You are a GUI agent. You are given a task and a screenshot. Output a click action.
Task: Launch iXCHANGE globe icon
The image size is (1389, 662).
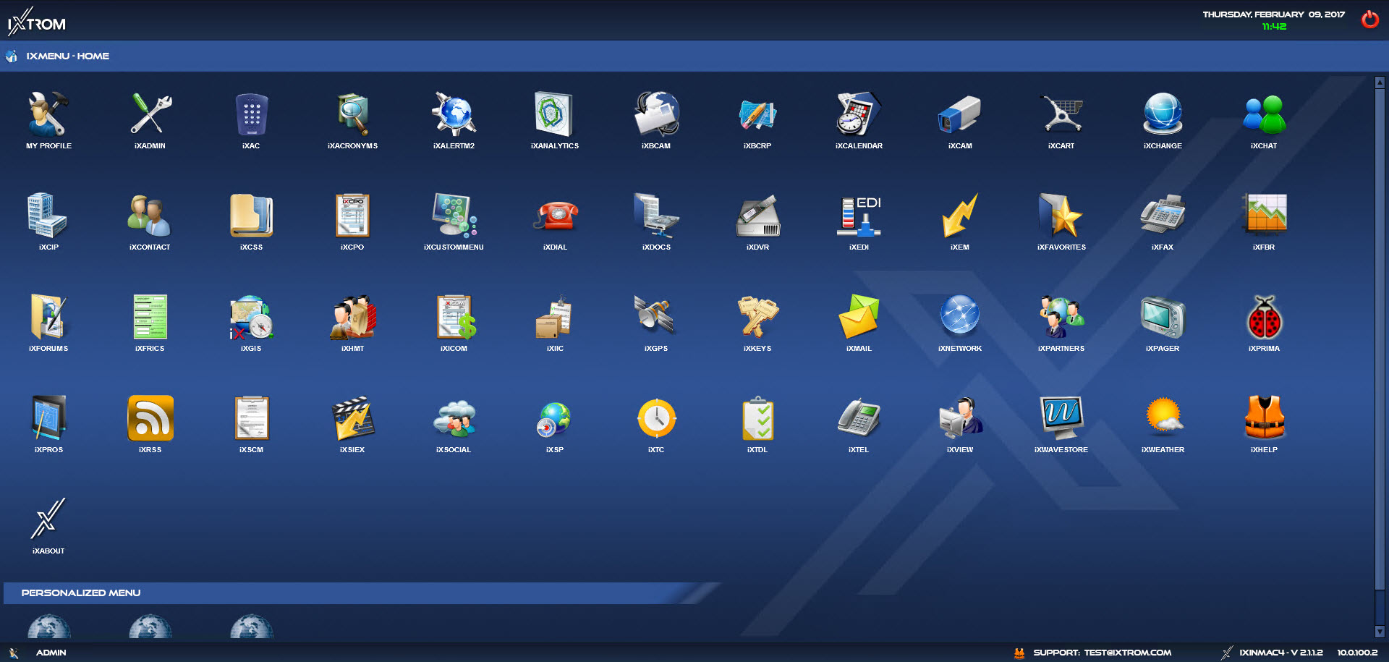click(1163, 114)
